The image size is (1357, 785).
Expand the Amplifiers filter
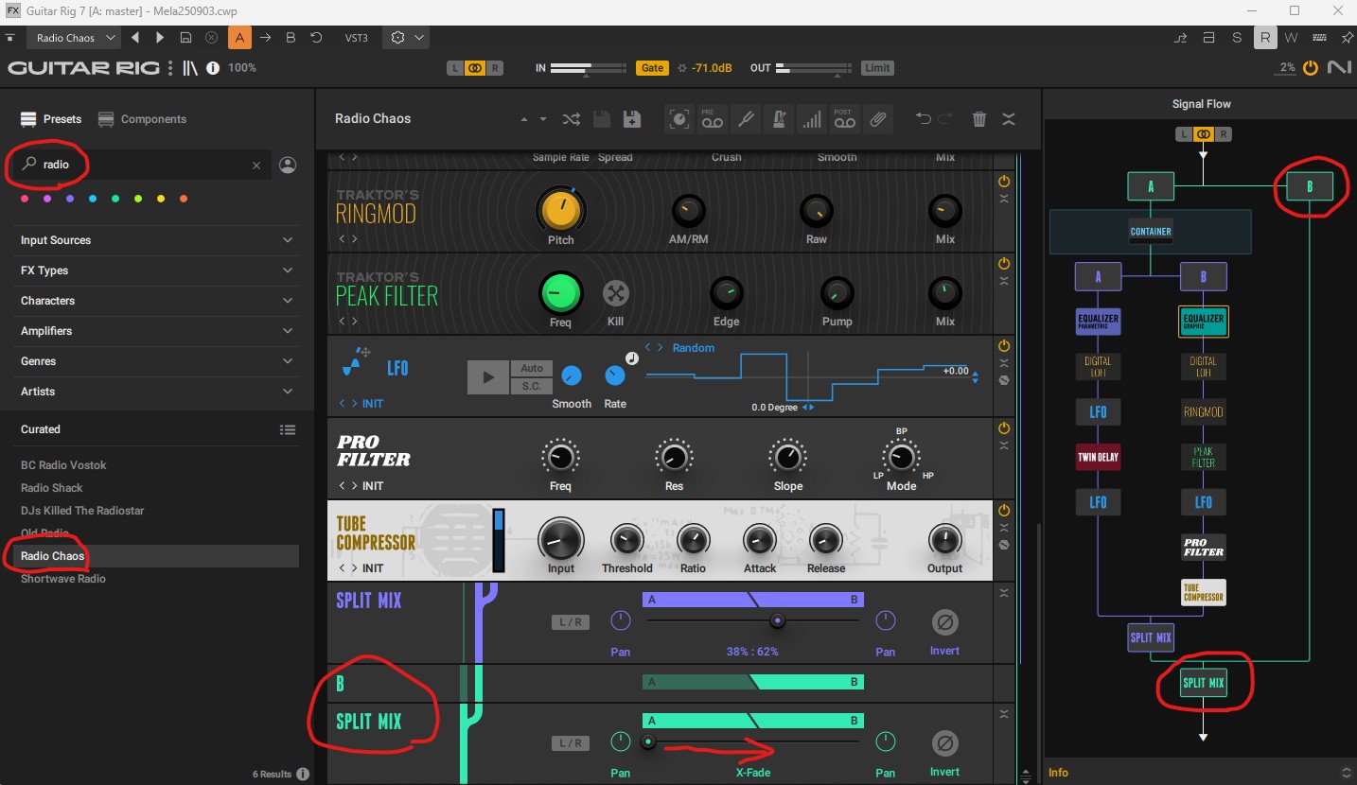[157, 331]
